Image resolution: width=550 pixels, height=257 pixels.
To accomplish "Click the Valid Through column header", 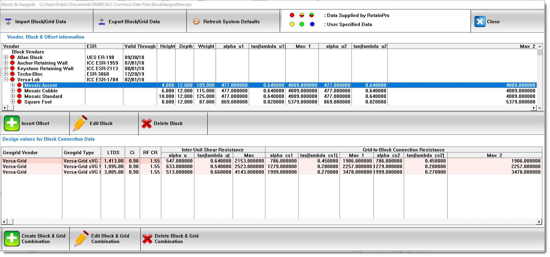I will point(140,46).
